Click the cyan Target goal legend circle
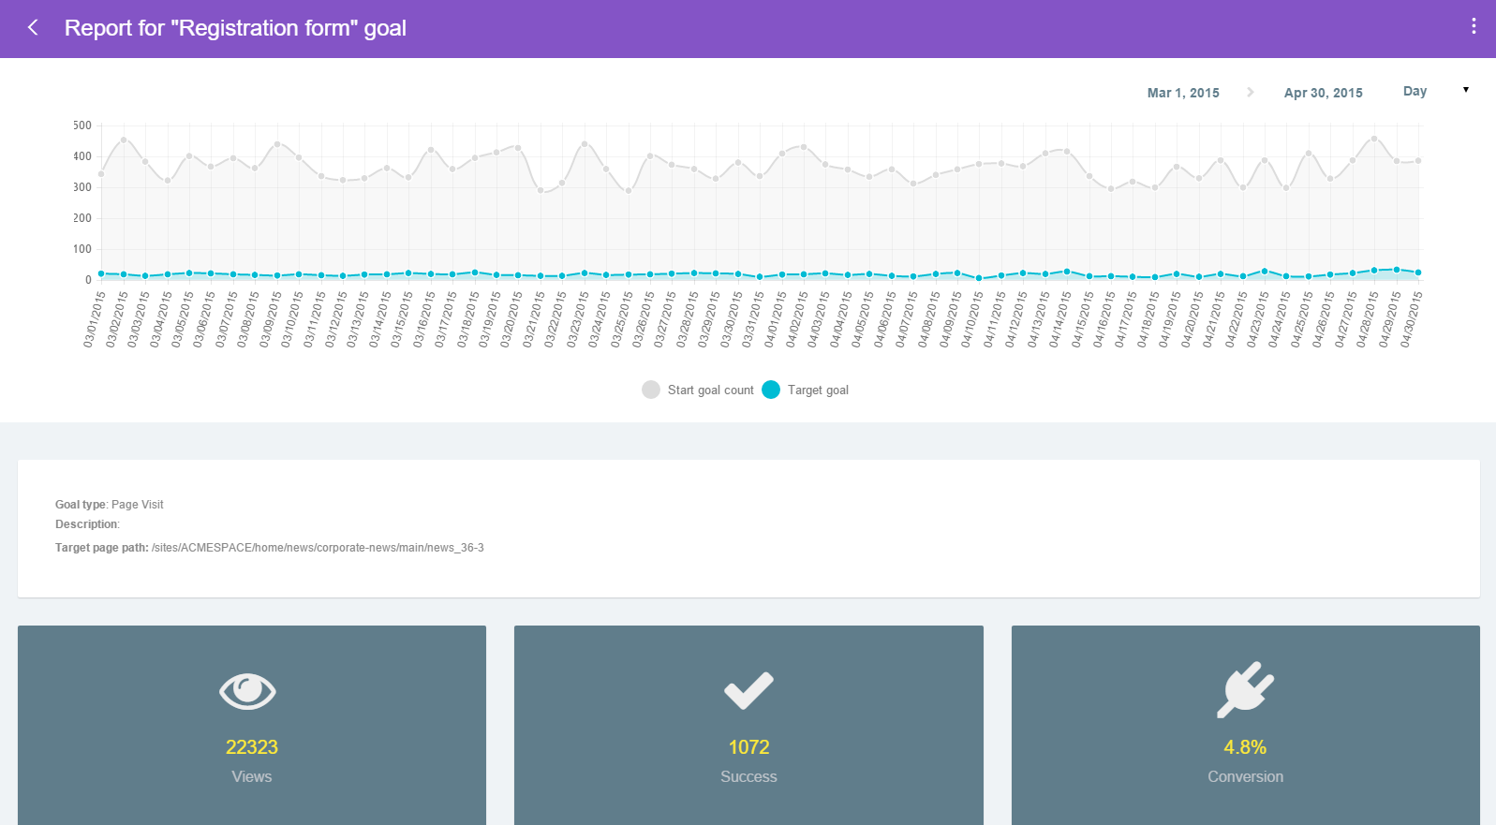Screen dimensions: 1496x825 771,390
